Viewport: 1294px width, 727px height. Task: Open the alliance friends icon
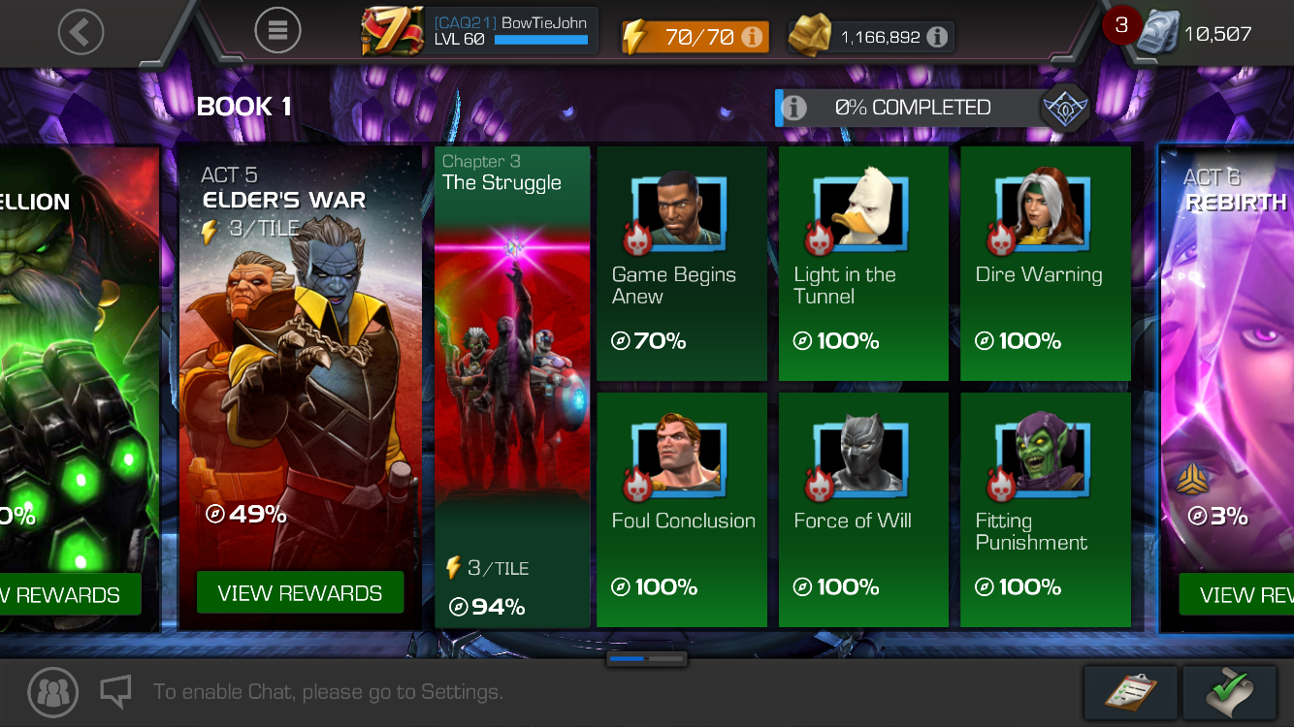[52, 692]
